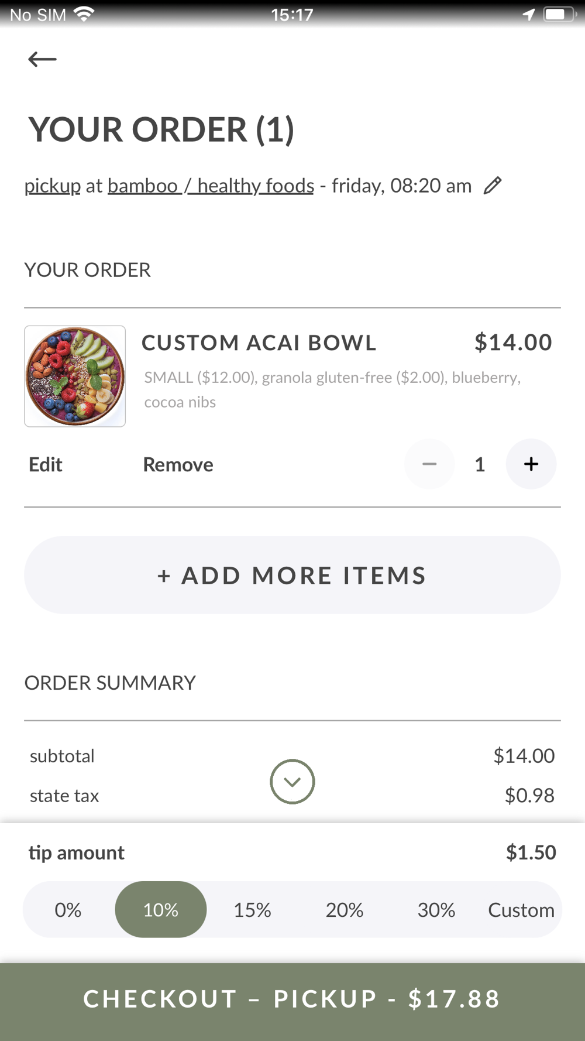Pick the 30% tip option

point(436,910)
